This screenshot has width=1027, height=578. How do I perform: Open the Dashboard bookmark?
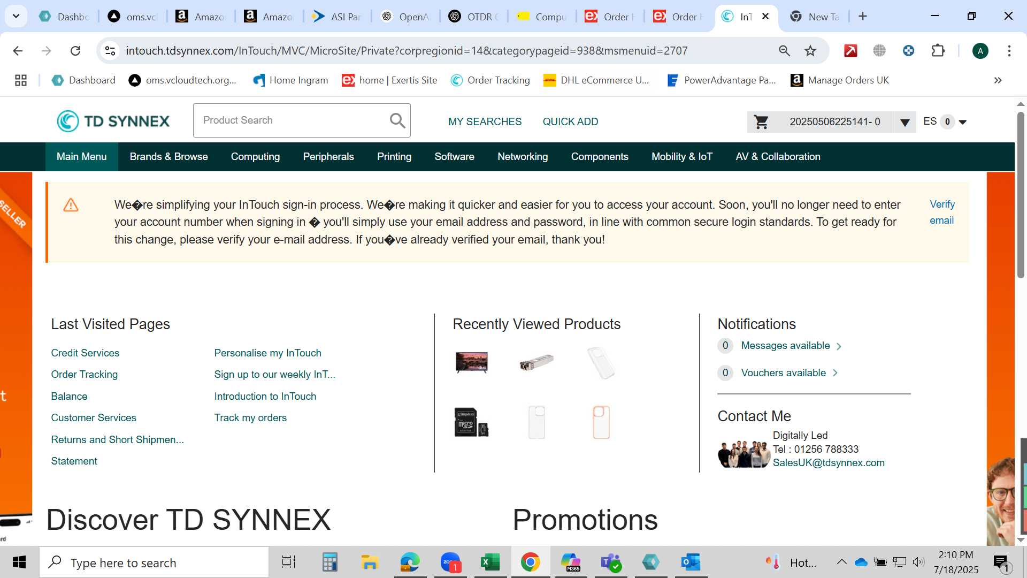coord(83,80)
